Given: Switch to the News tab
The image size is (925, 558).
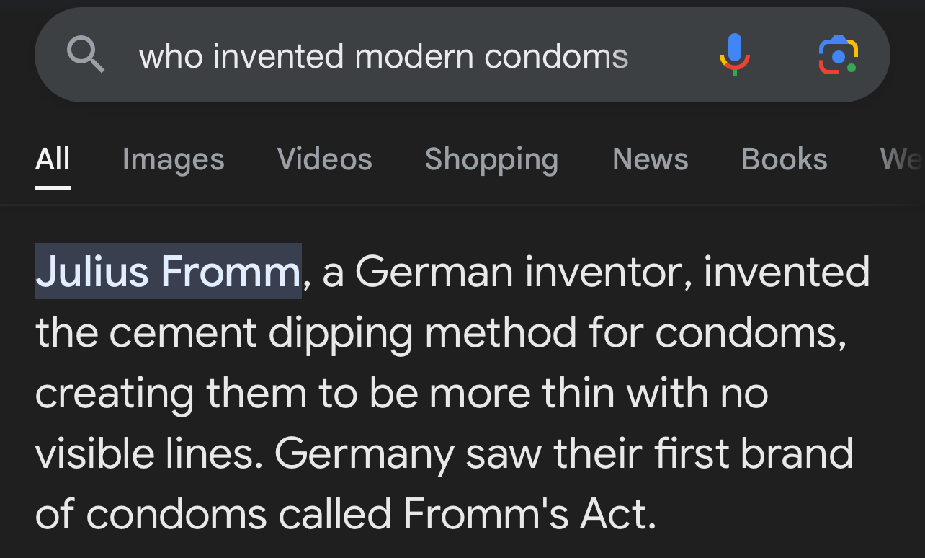Looking at the screenshot, I should pos(650,159).
